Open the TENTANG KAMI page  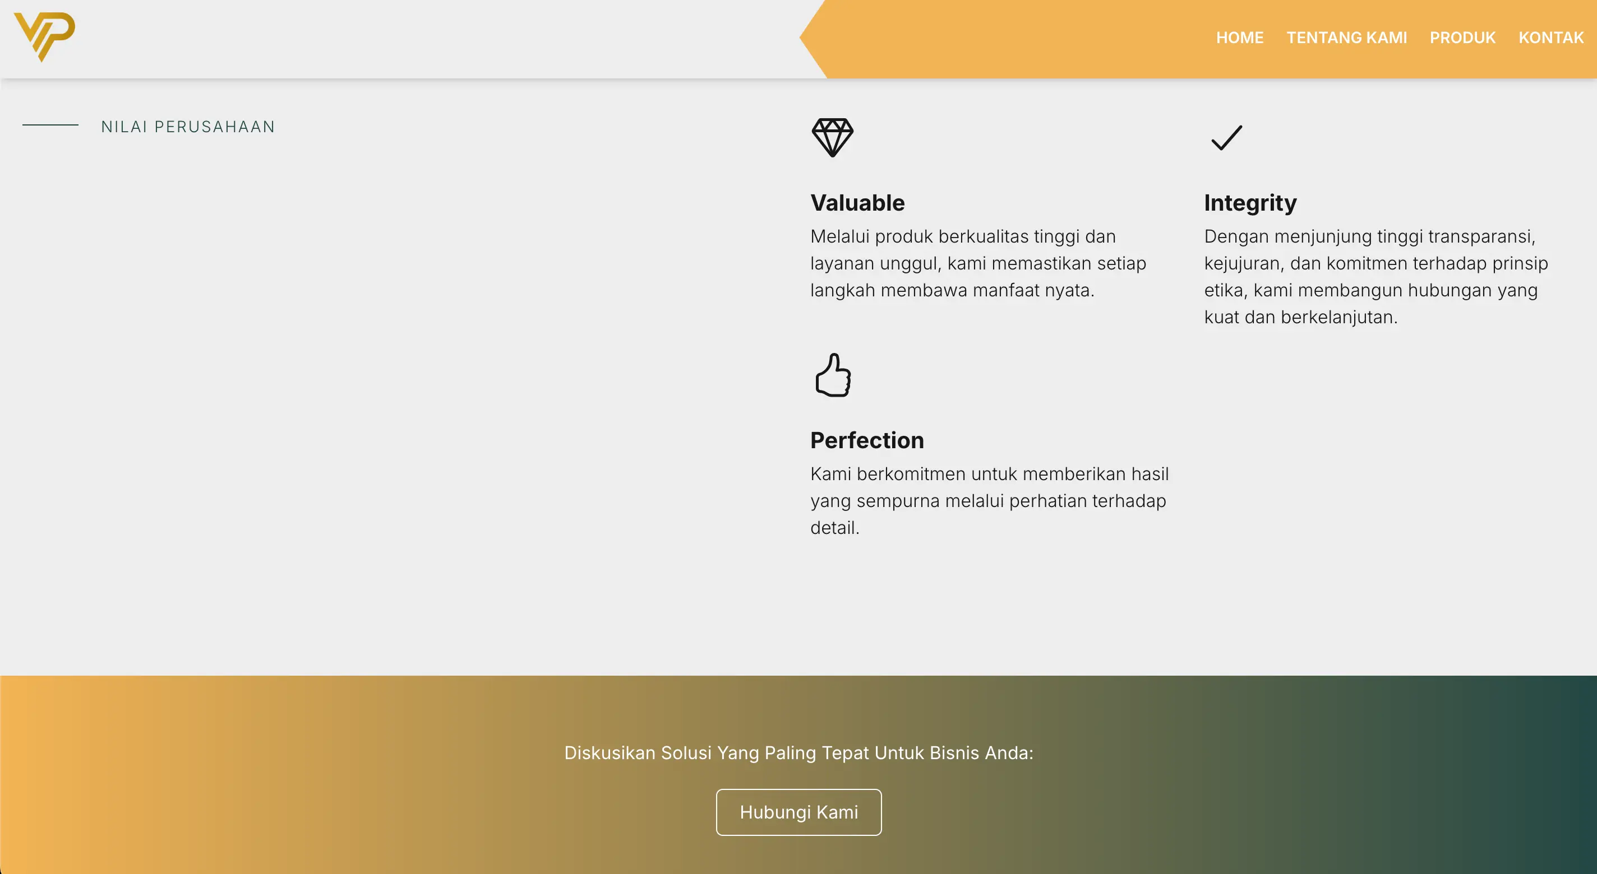pyautogui.click(x=1346, y=38)
